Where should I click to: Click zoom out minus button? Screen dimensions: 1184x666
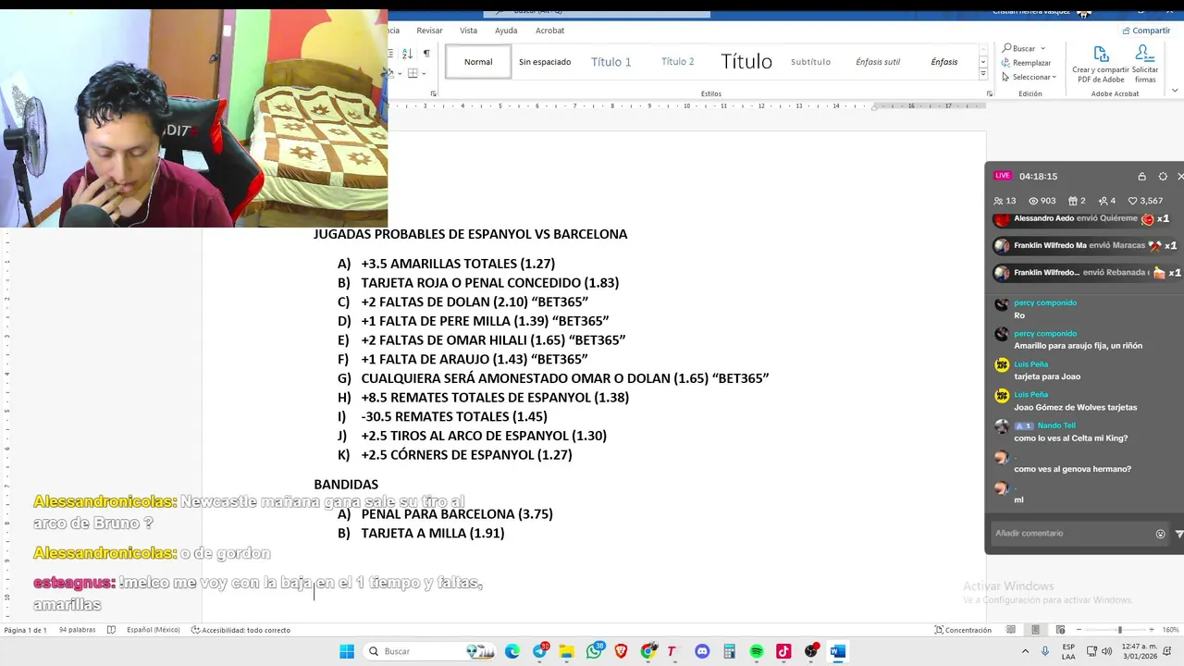click(x=1079, y=630)
